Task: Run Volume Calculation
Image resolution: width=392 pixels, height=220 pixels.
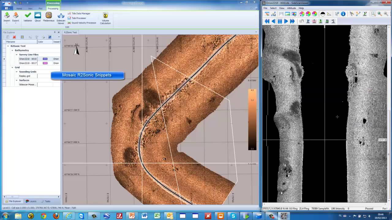Action: click(105, 19)
